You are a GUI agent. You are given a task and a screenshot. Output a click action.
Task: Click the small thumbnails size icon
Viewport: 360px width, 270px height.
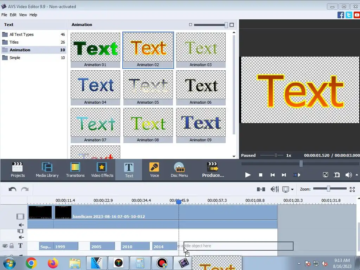190,25
